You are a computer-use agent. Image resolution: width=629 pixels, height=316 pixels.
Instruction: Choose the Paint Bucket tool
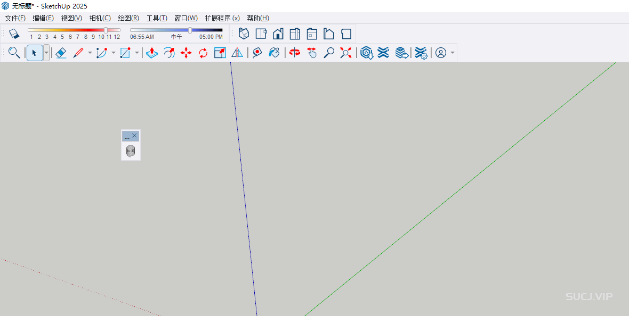(x=274, y=53)
